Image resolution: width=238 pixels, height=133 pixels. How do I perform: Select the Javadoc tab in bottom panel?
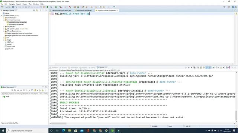coord(63,68)
